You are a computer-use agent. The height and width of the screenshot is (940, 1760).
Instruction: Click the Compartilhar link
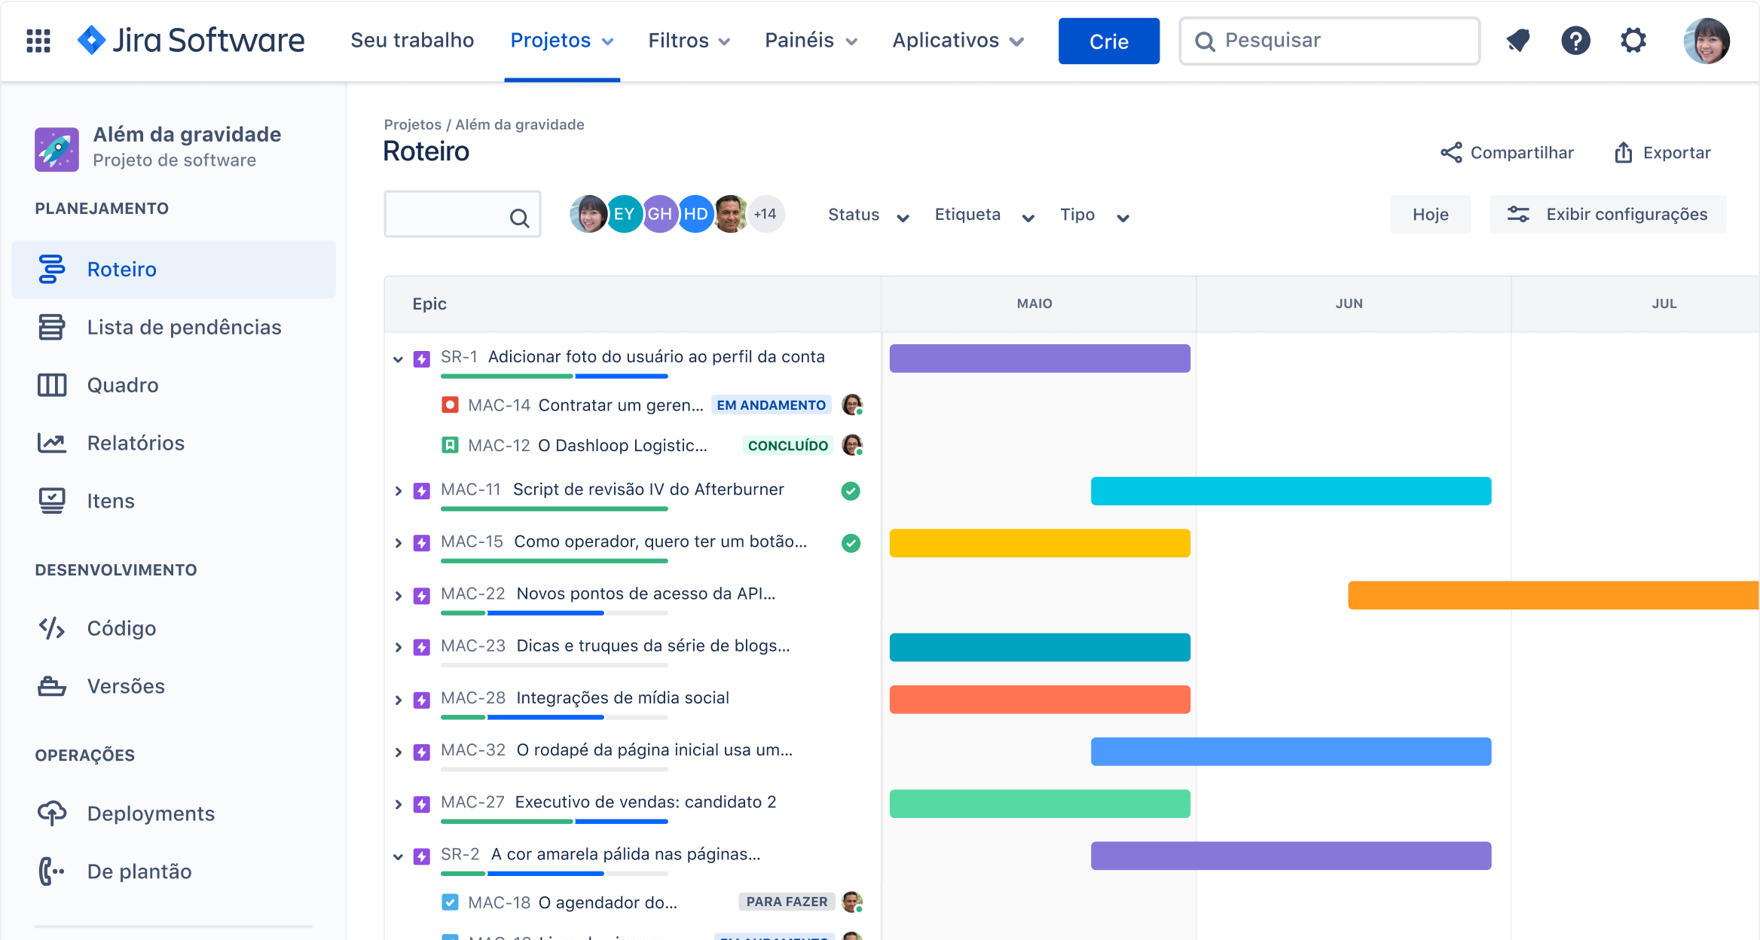click(1521, 152)
